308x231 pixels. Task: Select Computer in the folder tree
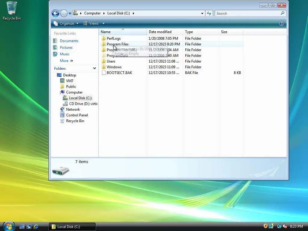tap(74, 92)
